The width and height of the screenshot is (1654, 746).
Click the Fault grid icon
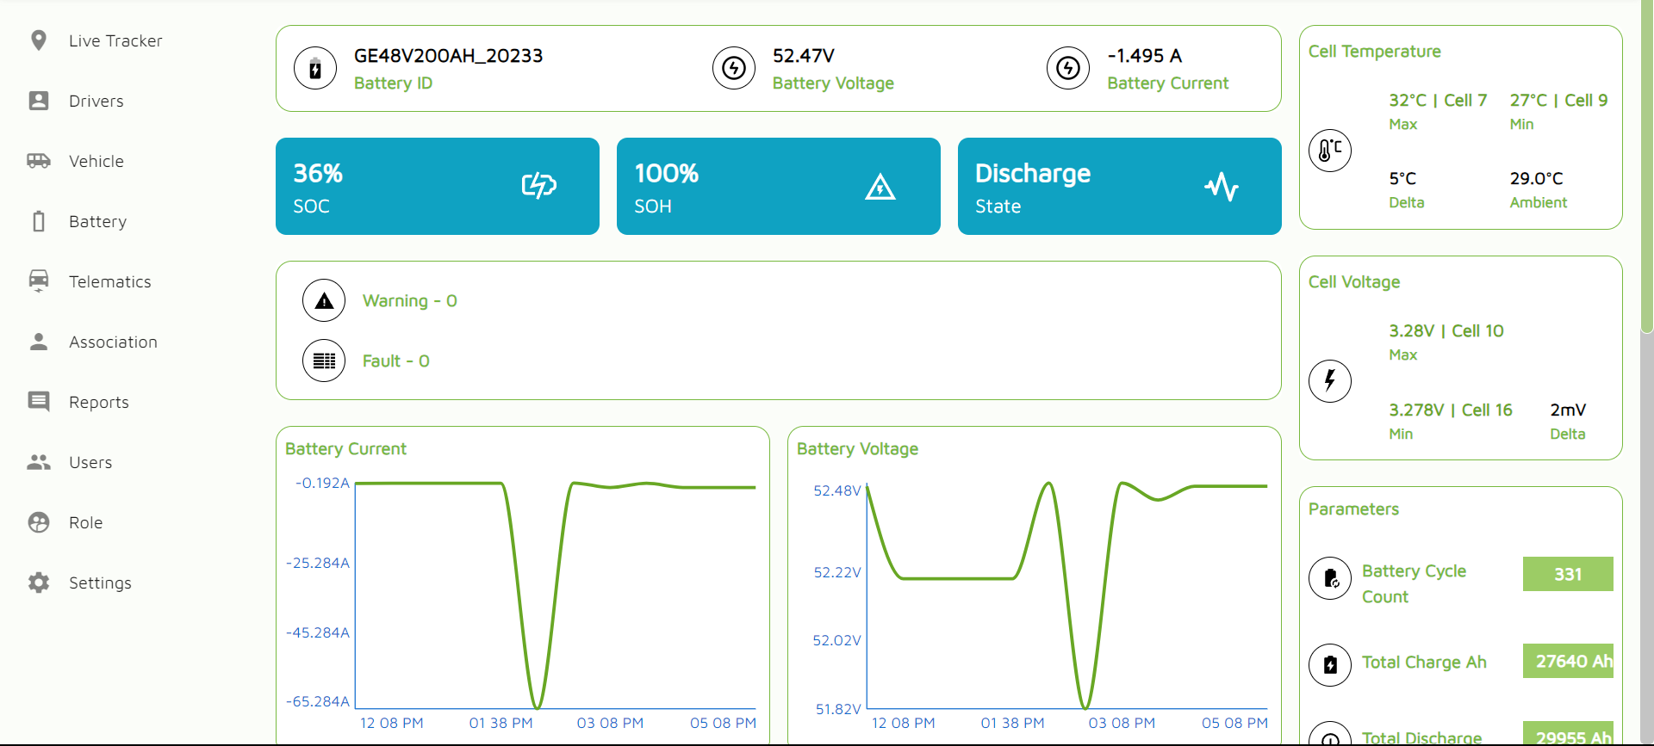324,361
